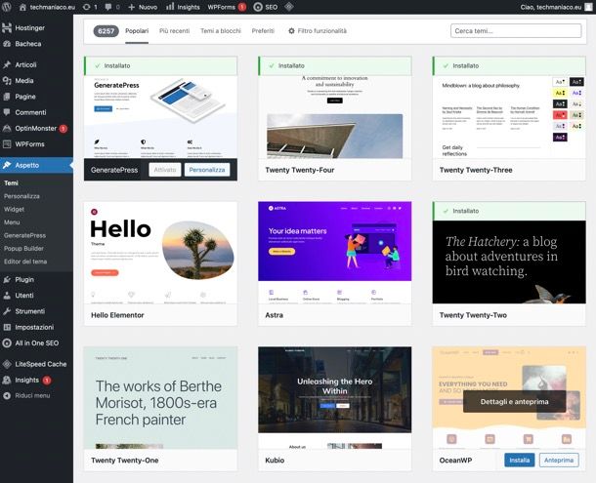
Task: Open WPForms in admin bar
Action: coord(227,7)
